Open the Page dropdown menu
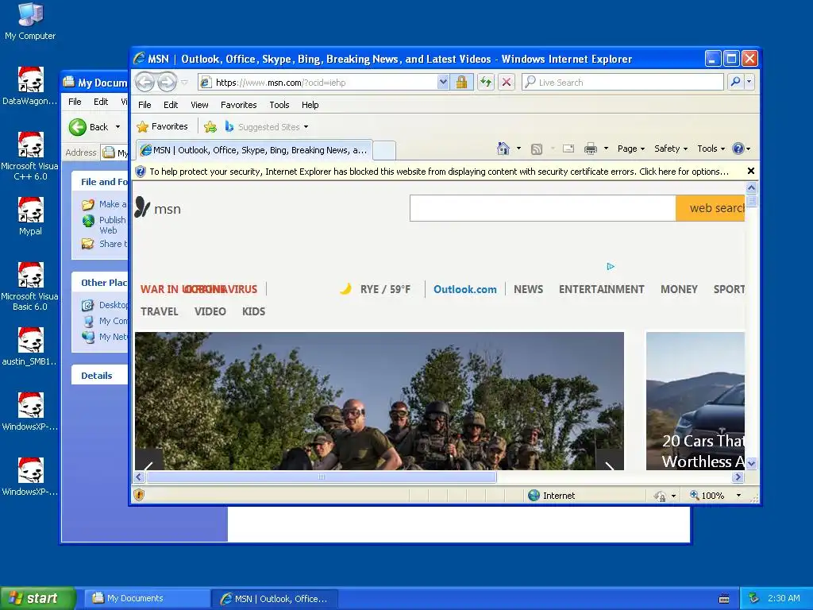 point(631,149)
